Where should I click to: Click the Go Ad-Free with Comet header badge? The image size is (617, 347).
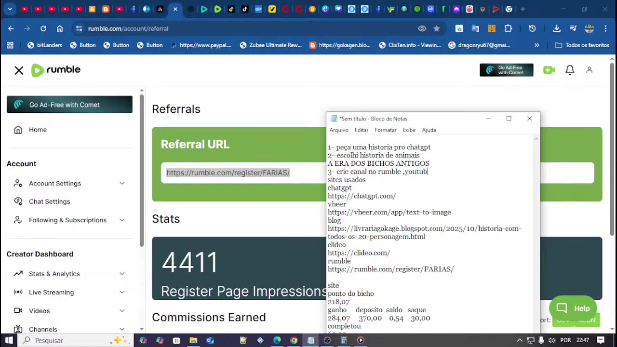click(507, 70)
